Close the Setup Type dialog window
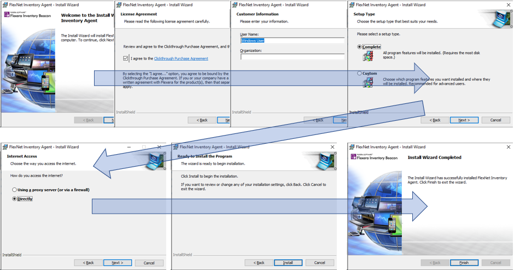Viewport: 514px width, 270px height. pos(509,5)
